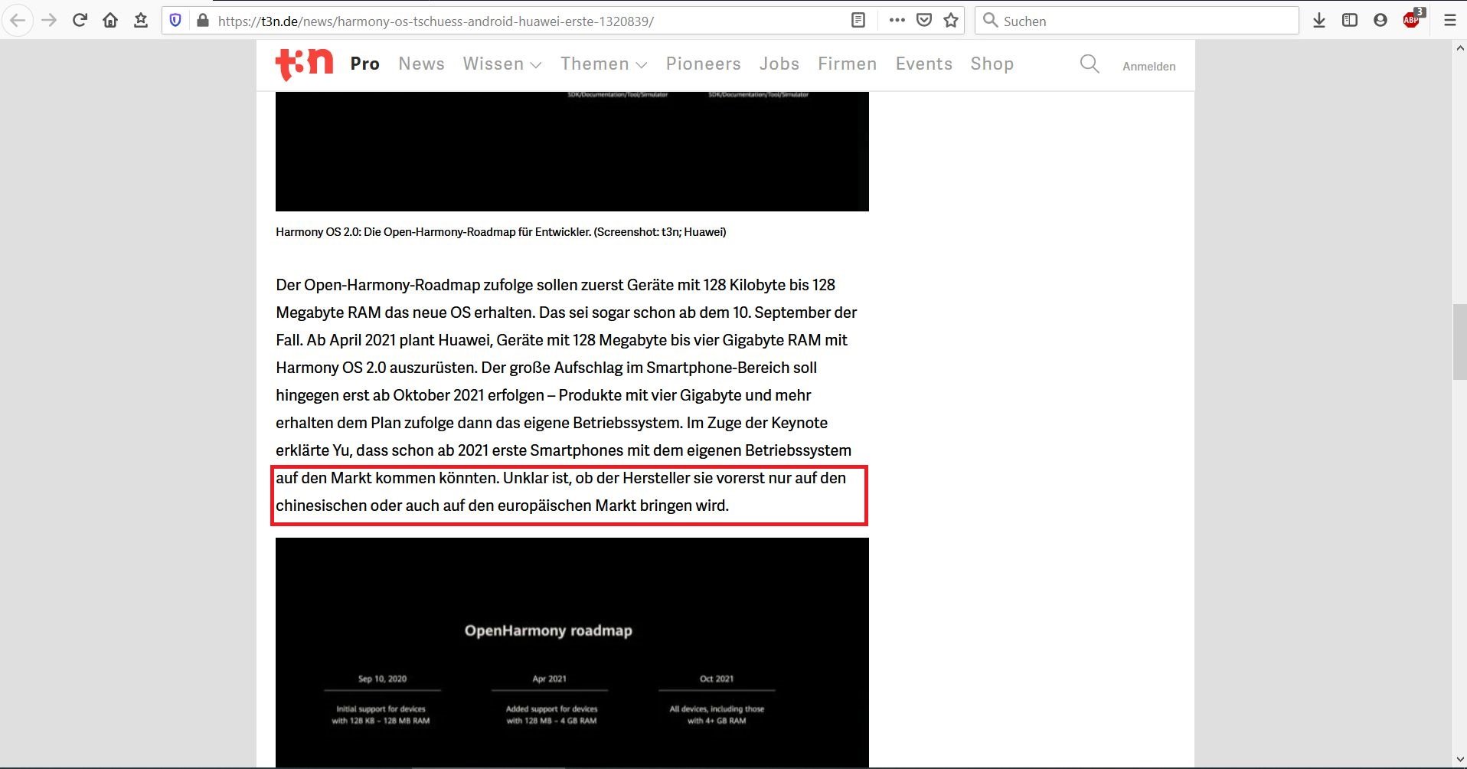Image resolution: width=1467 pixels, height=769 pixels.
Task: Open the upper roadmap screenshot image
Action: (x=572, y=152)
